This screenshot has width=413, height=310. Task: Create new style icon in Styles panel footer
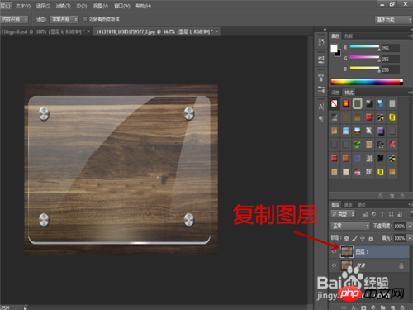point(392,196)
